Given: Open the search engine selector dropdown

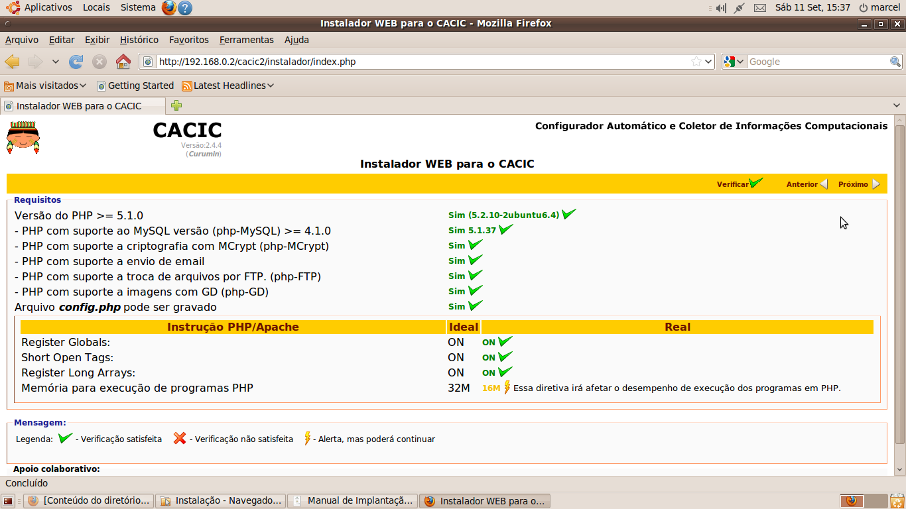Looking at the screenshot, I should [x=734, y=62].
